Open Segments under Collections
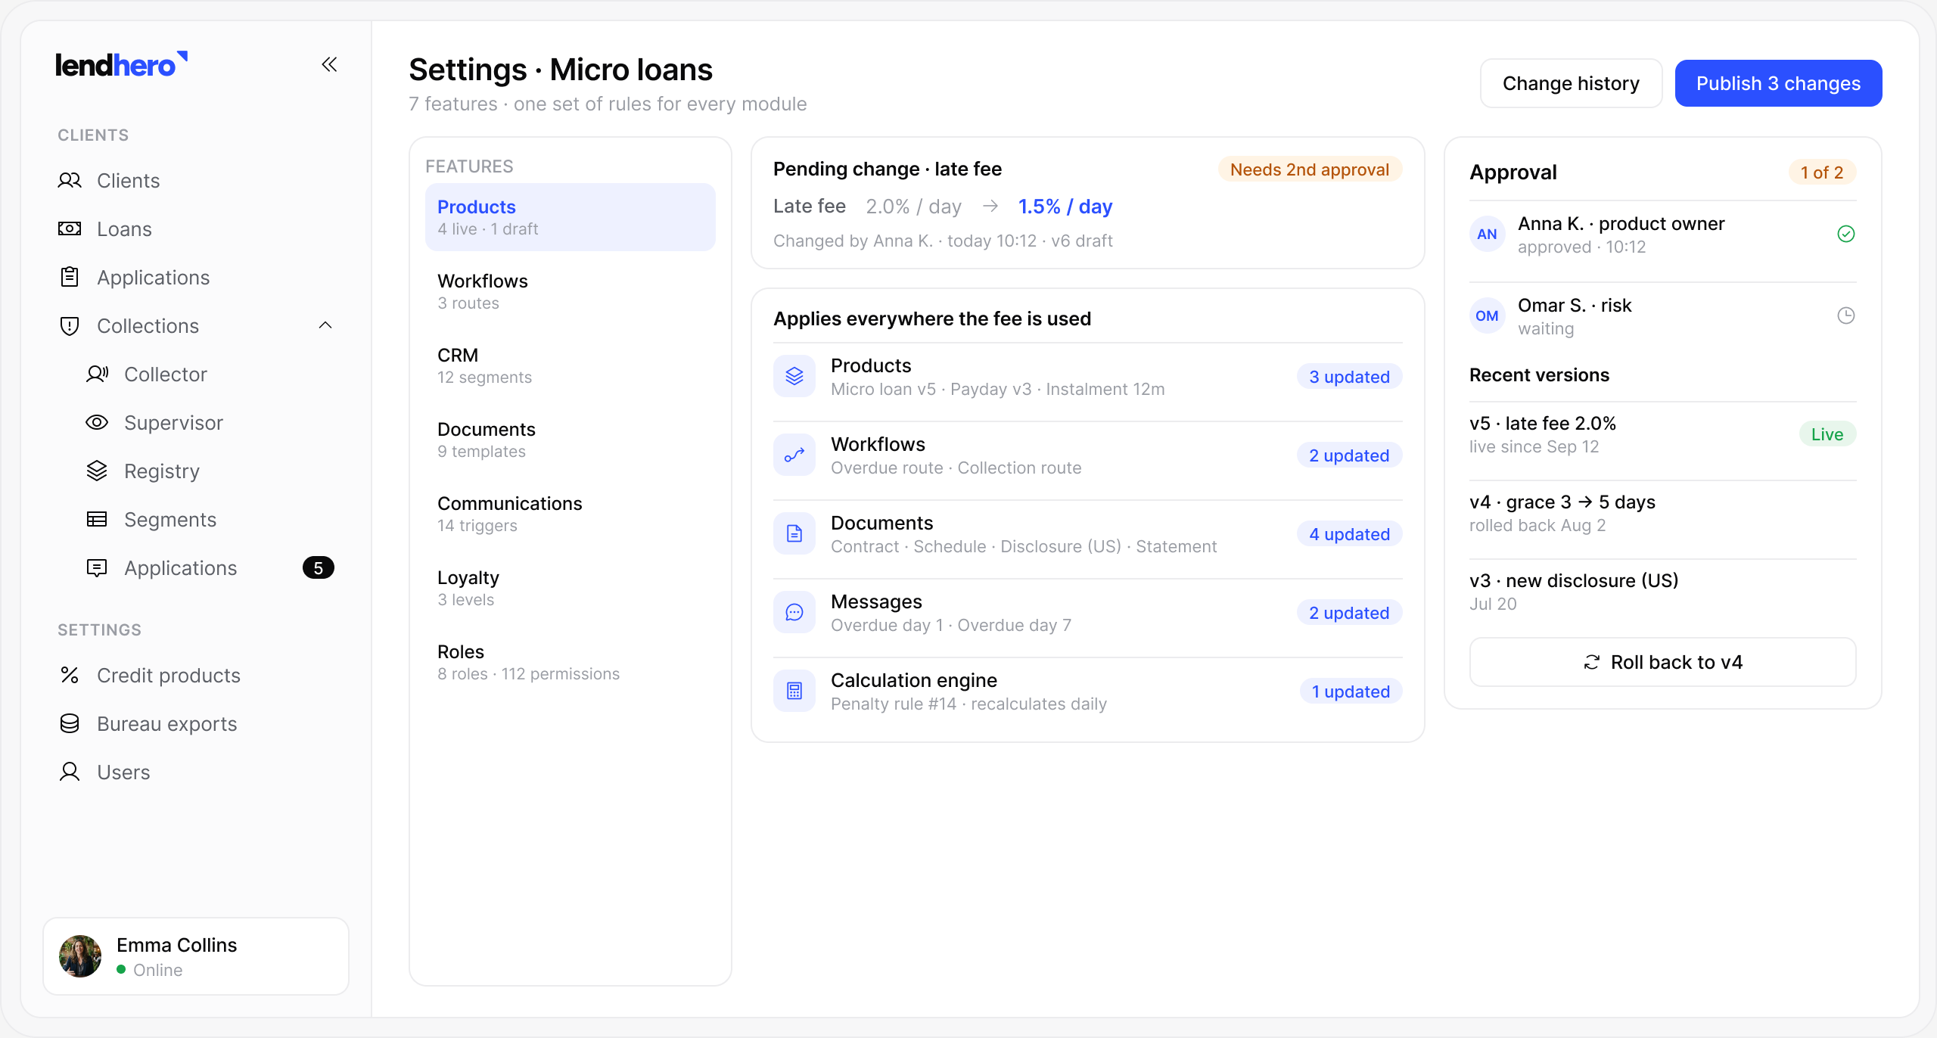This screenshot has width=1937, height=1038. coord(196,519)
